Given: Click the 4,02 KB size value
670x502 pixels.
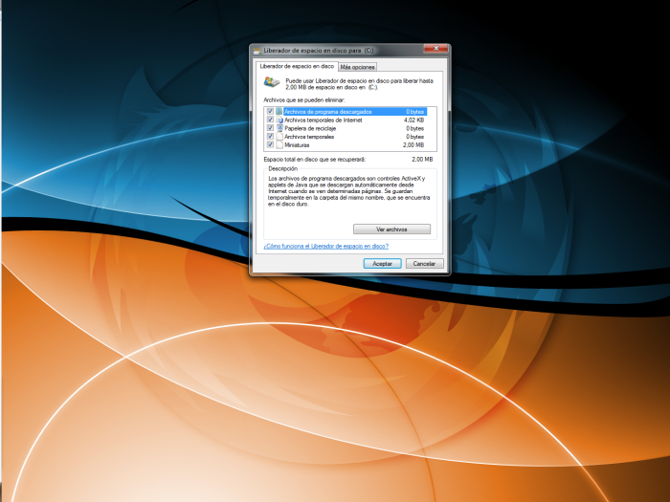Looking at the screenshot, I should pyautogui.click(x=413, y=120).
